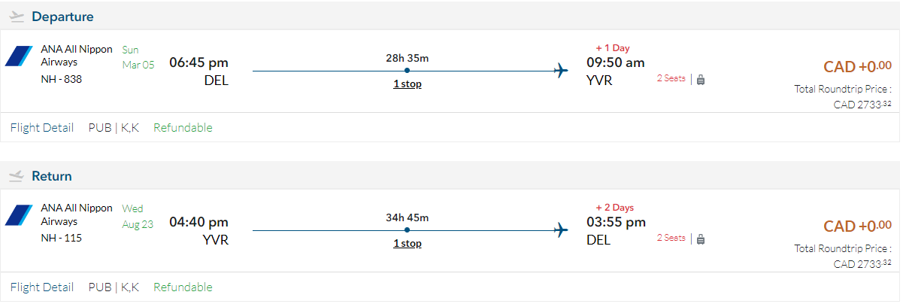The image size is (906, 307).
Task: Click the Return section header
Action: click(52, 176)
